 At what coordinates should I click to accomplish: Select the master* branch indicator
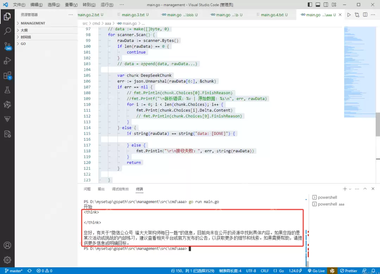[x=14, y=270]
